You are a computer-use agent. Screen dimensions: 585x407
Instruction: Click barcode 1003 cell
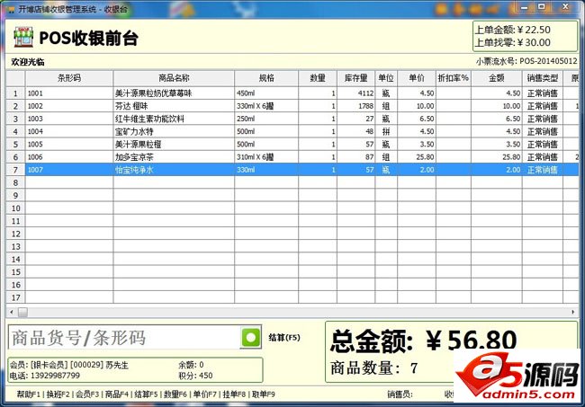(69, 119)
